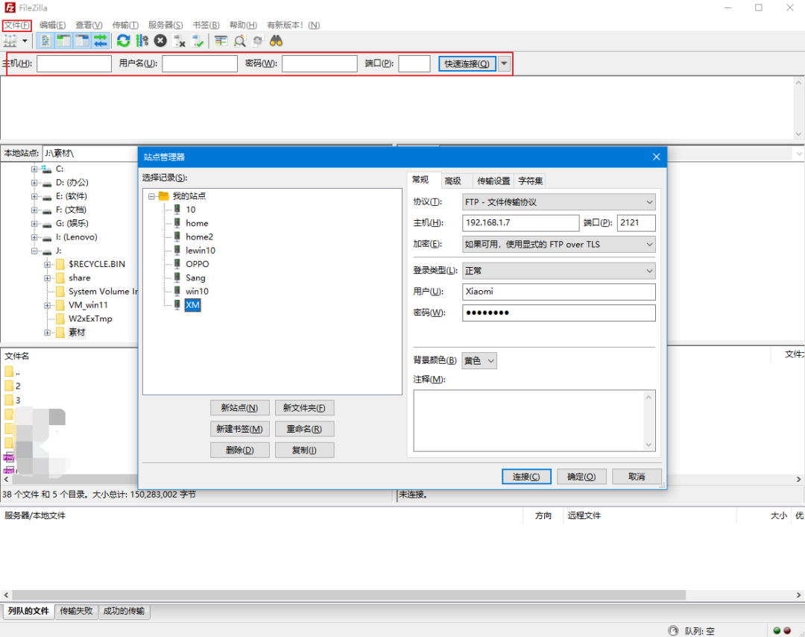Open the 加密 encryption dropdown

pyautogui.click(x=558, y=244)
